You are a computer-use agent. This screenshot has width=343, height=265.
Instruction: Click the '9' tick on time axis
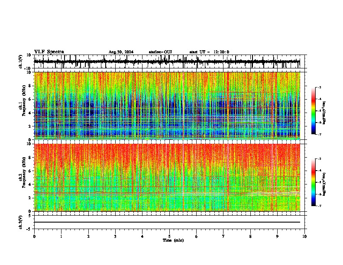point(277,236)
